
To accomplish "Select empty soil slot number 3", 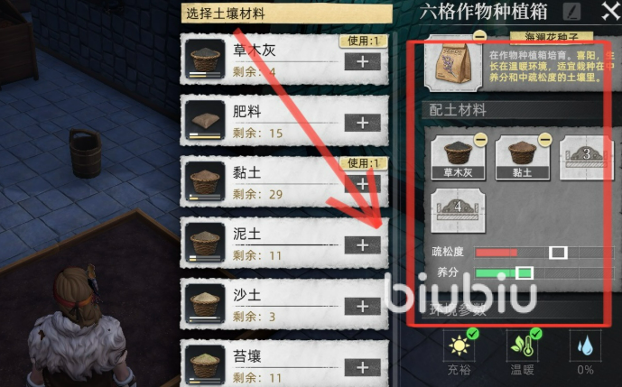I will [x=586, y=158].
